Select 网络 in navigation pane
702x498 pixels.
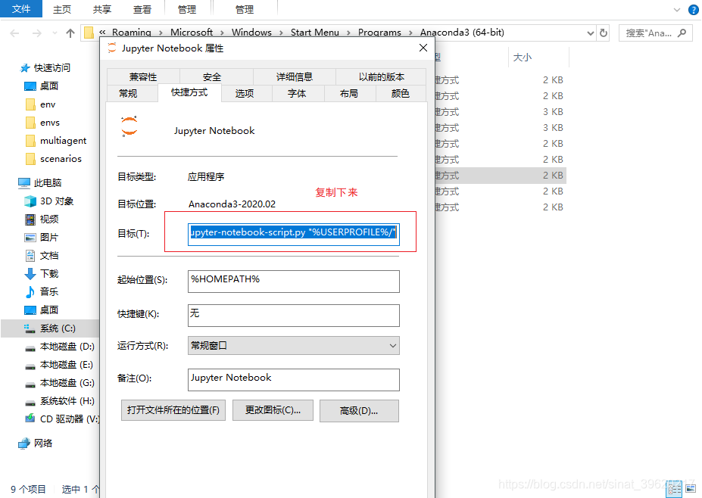[x=36, y=444]
